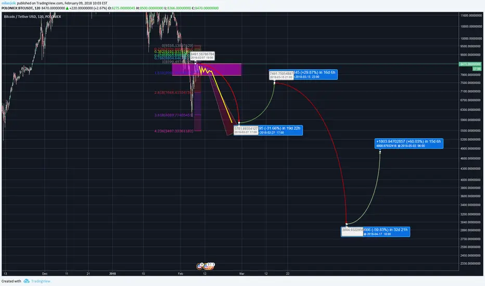Viewport: 485px width, 286px height.
Task: Click the 2.618 Fibonacci level label
Action: click(x=173, y=93)
